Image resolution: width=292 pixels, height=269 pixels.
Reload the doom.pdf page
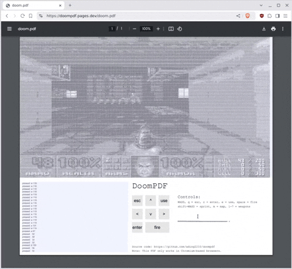tap(23, 16)
